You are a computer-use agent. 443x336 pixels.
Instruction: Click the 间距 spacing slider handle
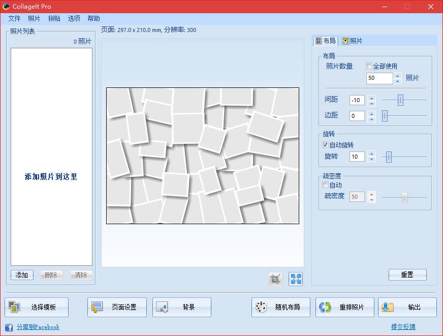click(400, 100)
